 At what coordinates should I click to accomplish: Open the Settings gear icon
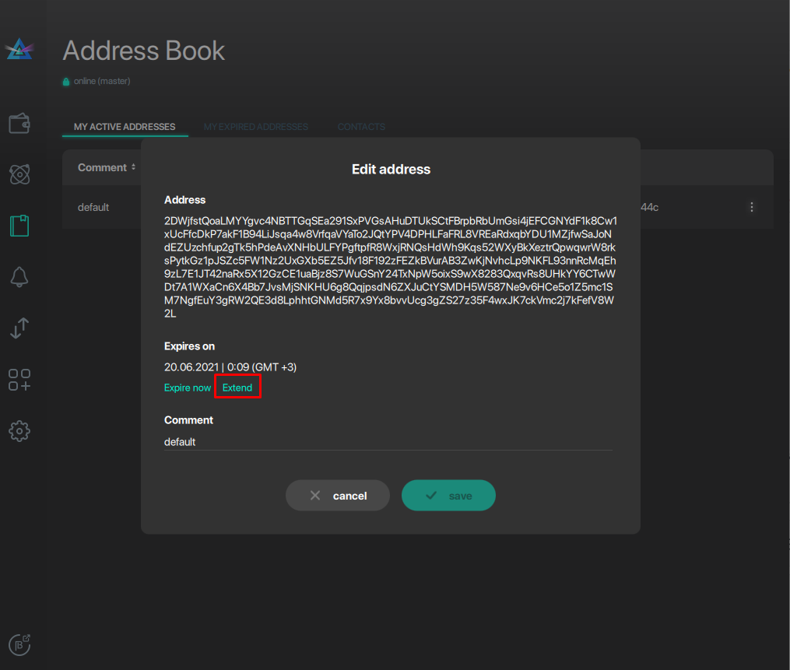[x=19, y=431]
